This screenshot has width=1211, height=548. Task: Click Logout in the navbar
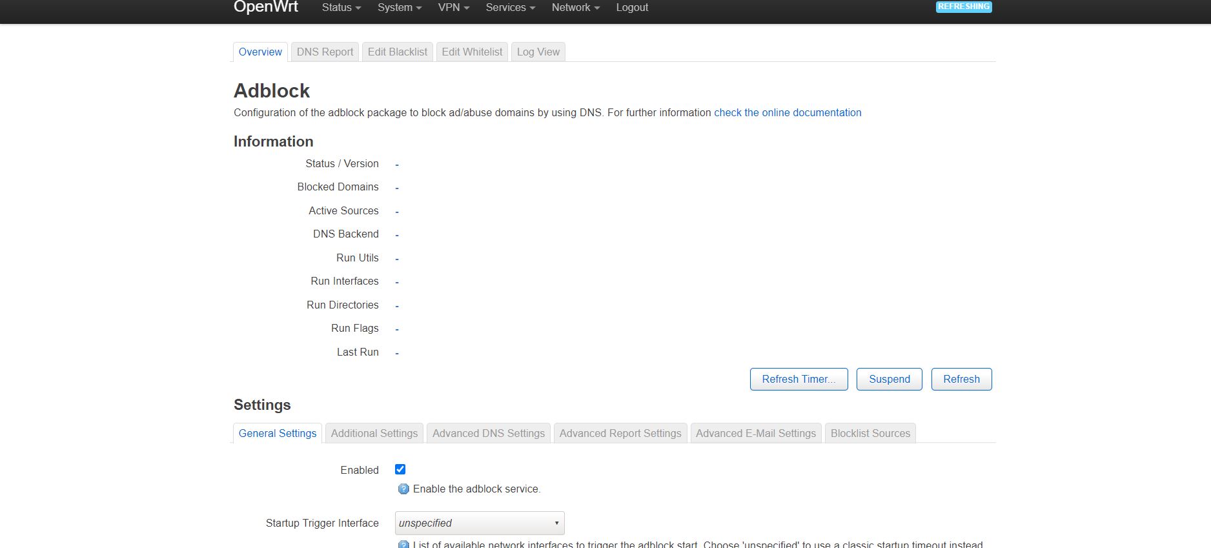tap(632, 8)
